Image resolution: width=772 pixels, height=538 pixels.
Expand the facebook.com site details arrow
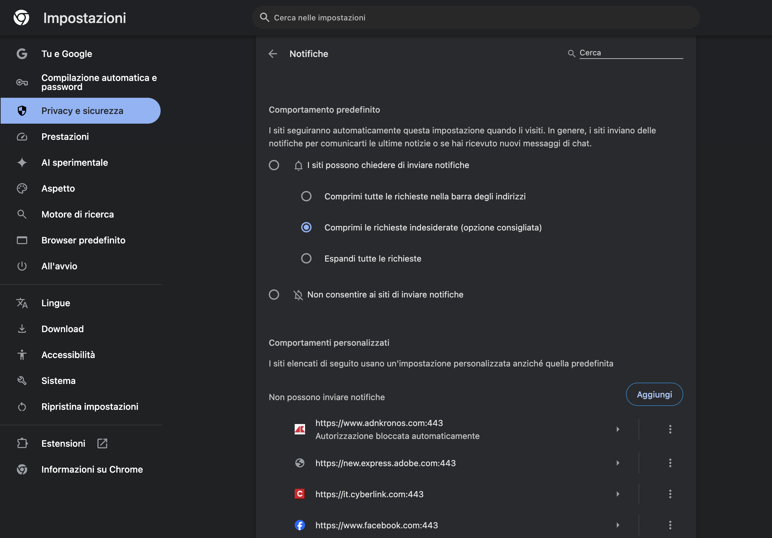(x=618, y=525)
